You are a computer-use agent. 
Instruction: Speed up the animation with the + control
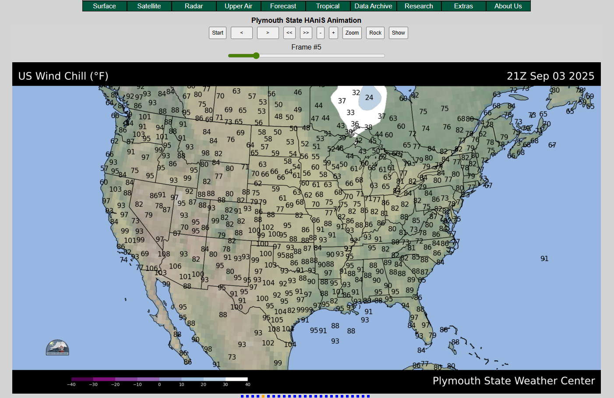(x=333, y=32)
